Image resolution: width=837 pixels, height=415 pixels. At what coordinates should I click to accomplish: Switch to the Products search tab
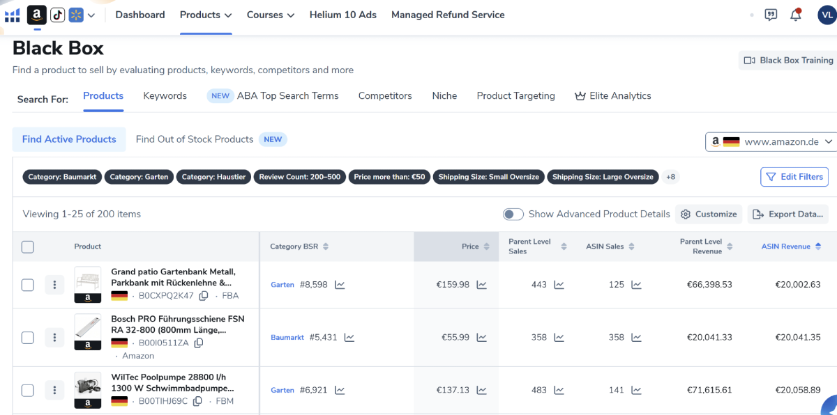(x=103, y=96)
